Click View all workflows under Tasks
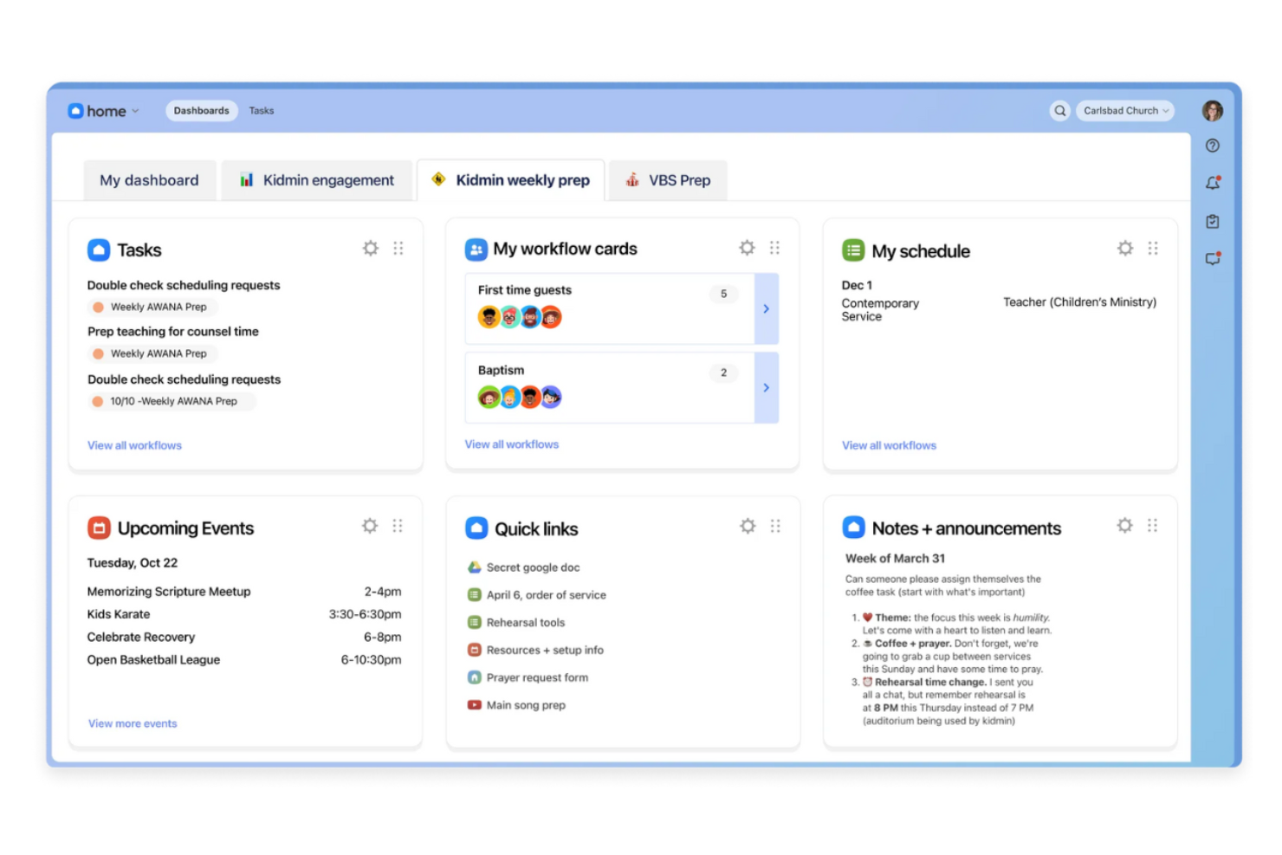Screen dimensions: 1282x855 click(x=134, y=444)
